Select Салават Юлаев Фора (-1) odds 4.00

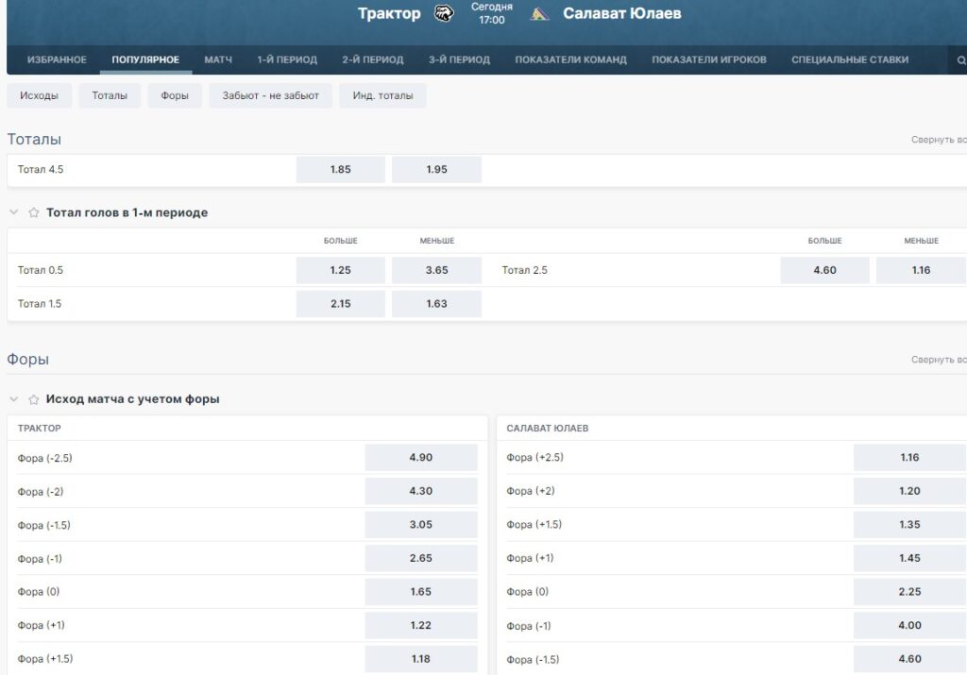tap(909, 625)
